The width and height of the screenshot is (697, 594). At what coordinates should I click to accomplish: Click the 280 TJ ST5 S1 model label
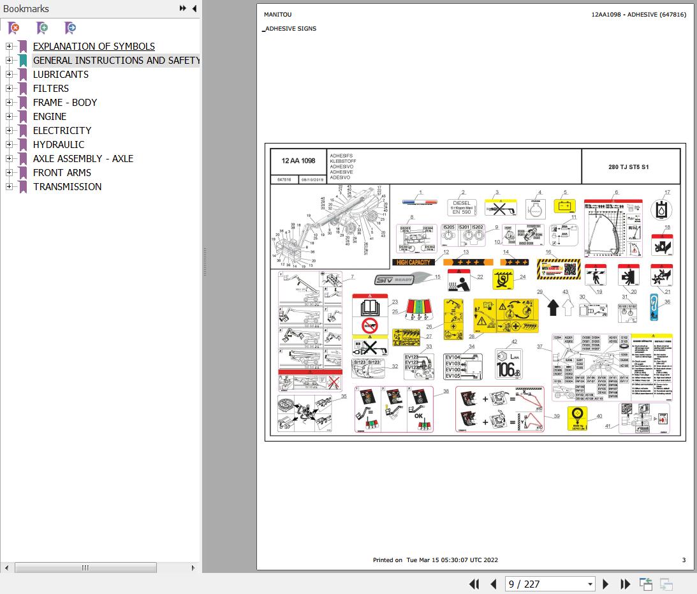628,167
